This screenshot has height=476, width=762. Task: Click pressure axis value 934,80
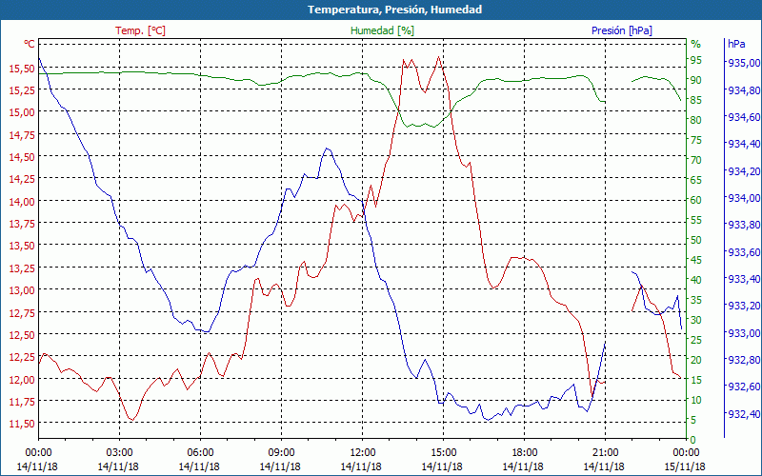coord(743,89)
